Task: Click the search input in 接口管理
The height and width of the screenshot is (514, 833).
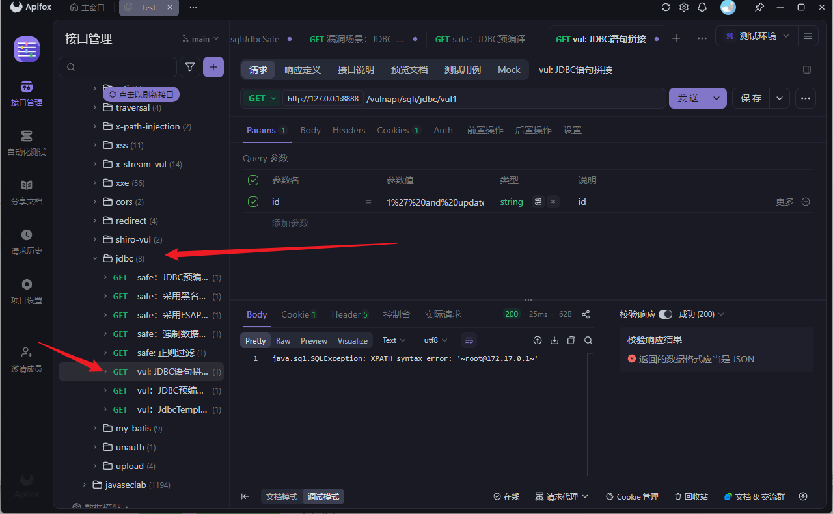Action: [x=118, y=67]
